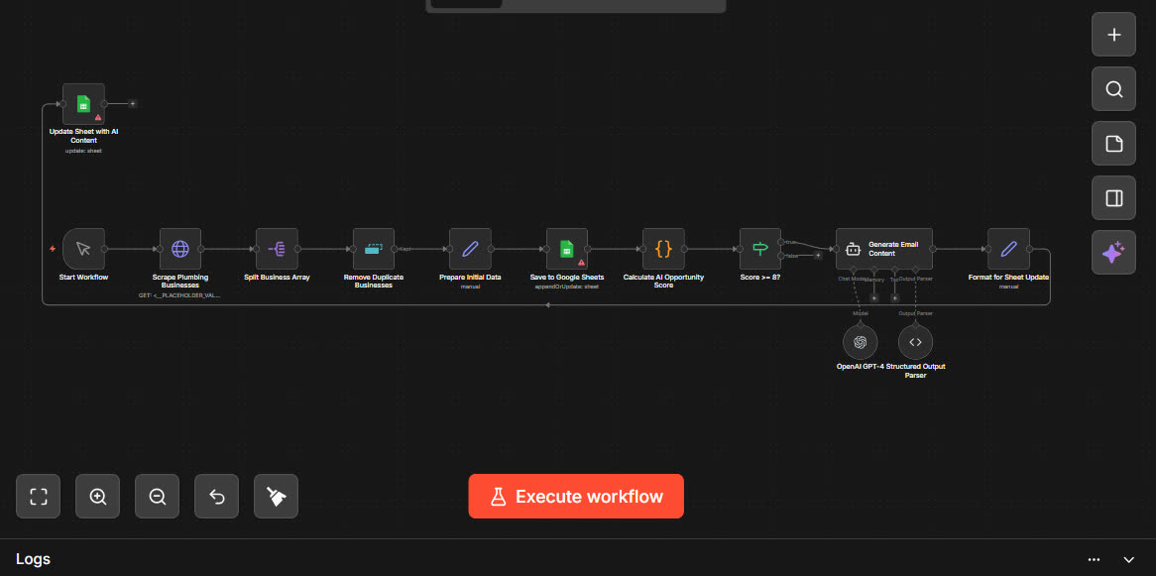Click the Format for Sheet Update output connector
The height and width of the screenshot is (576, 1156).
click(1030, 249)
